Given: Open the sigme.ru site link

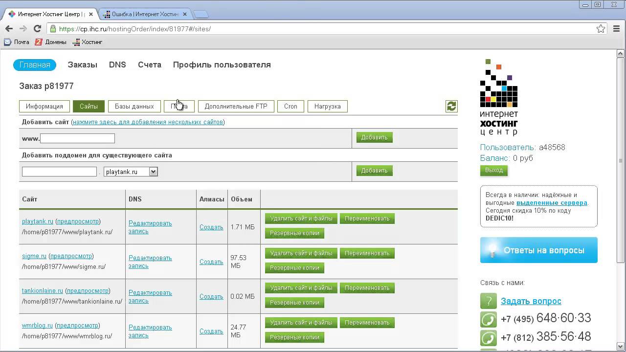Looking at the screenshot, I should pos(34,256).
